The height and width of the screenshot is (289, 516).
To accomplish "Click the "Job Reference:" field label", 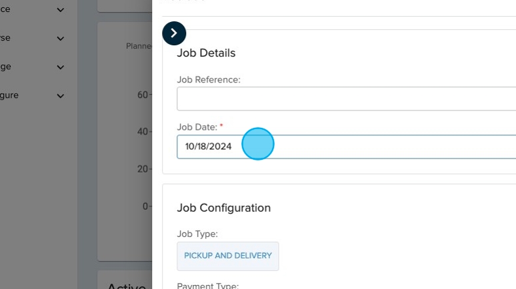I will [x=208, y=79].
